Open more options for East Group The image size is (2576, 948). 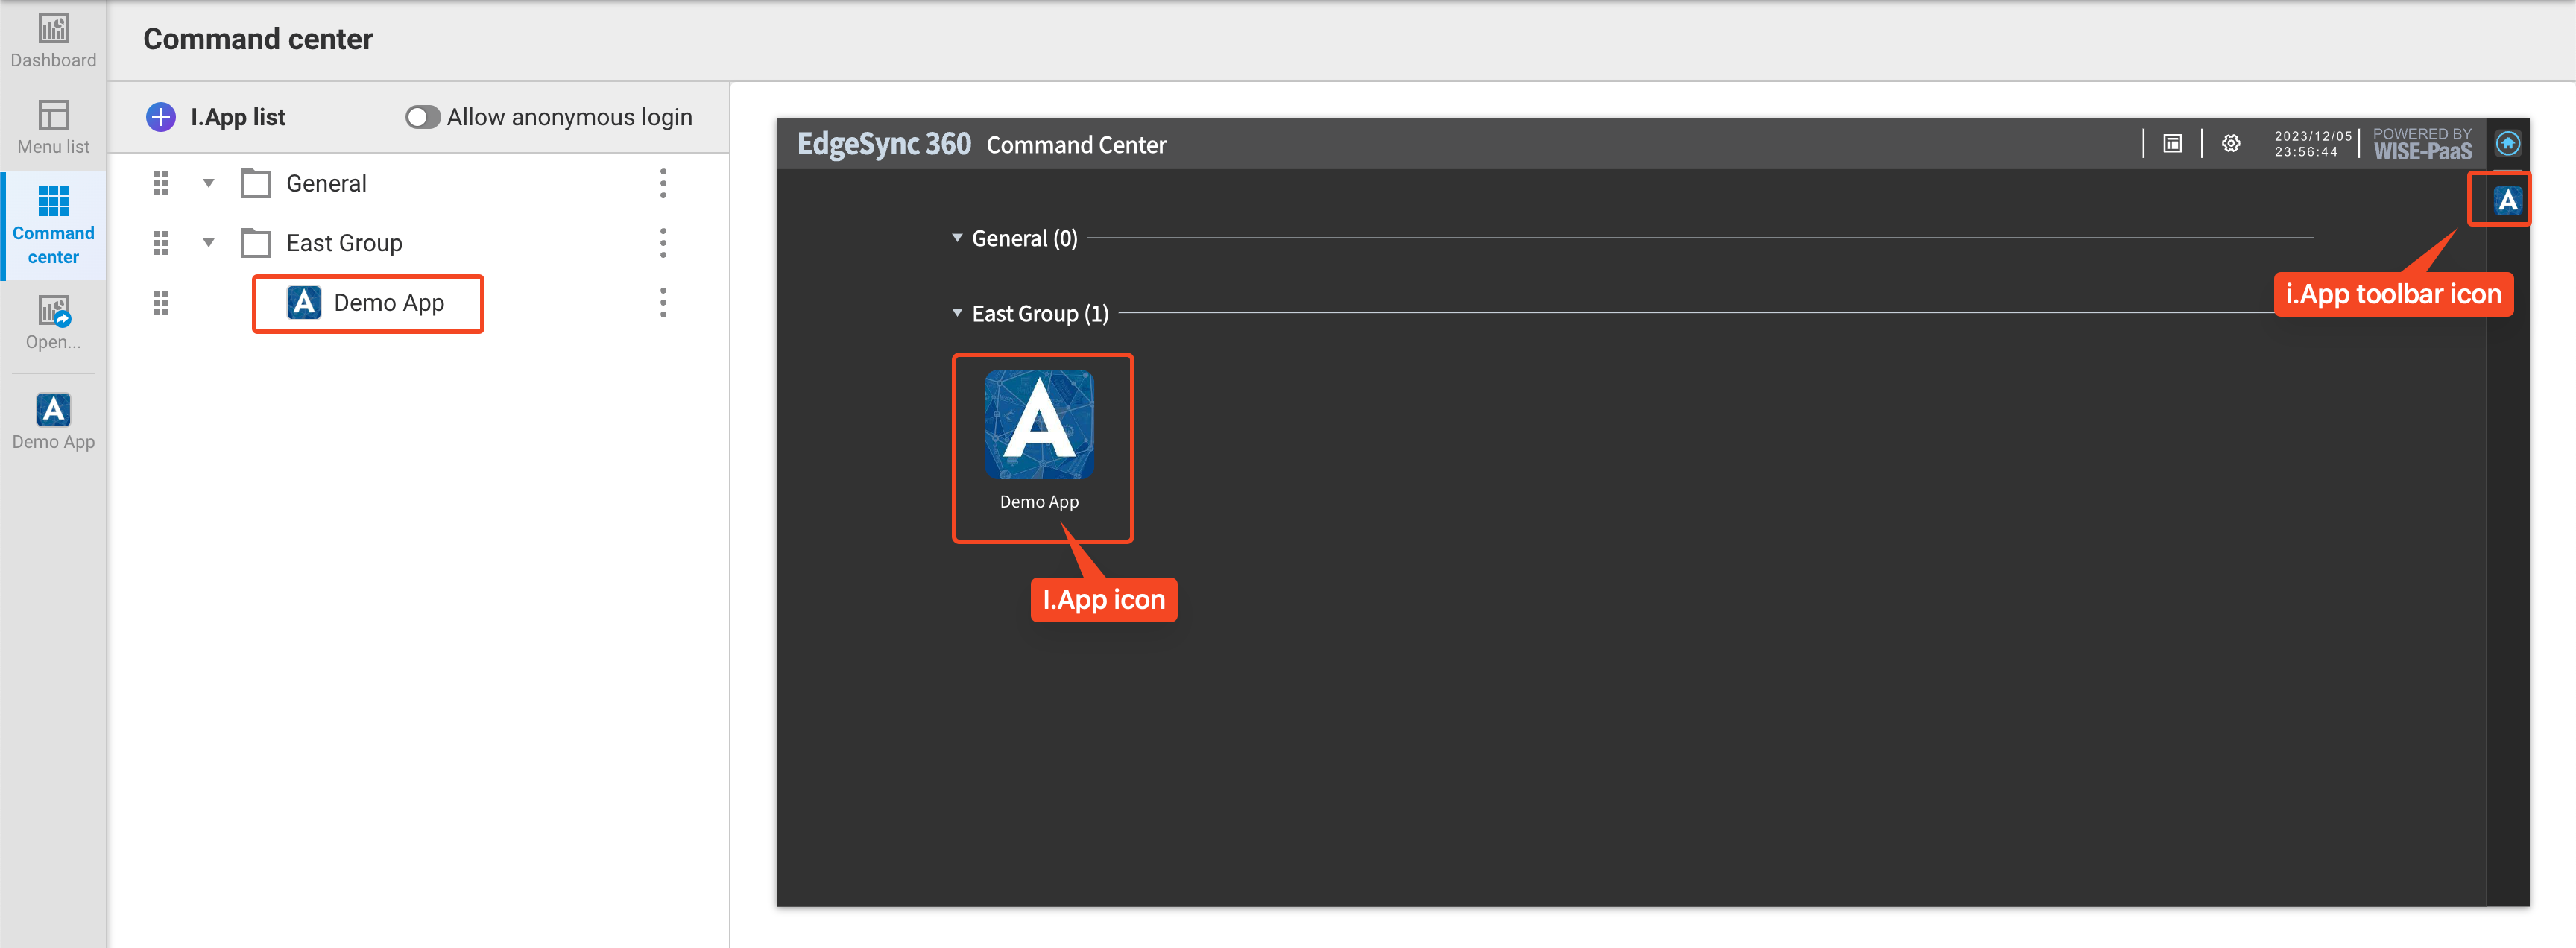coord(663,243)
